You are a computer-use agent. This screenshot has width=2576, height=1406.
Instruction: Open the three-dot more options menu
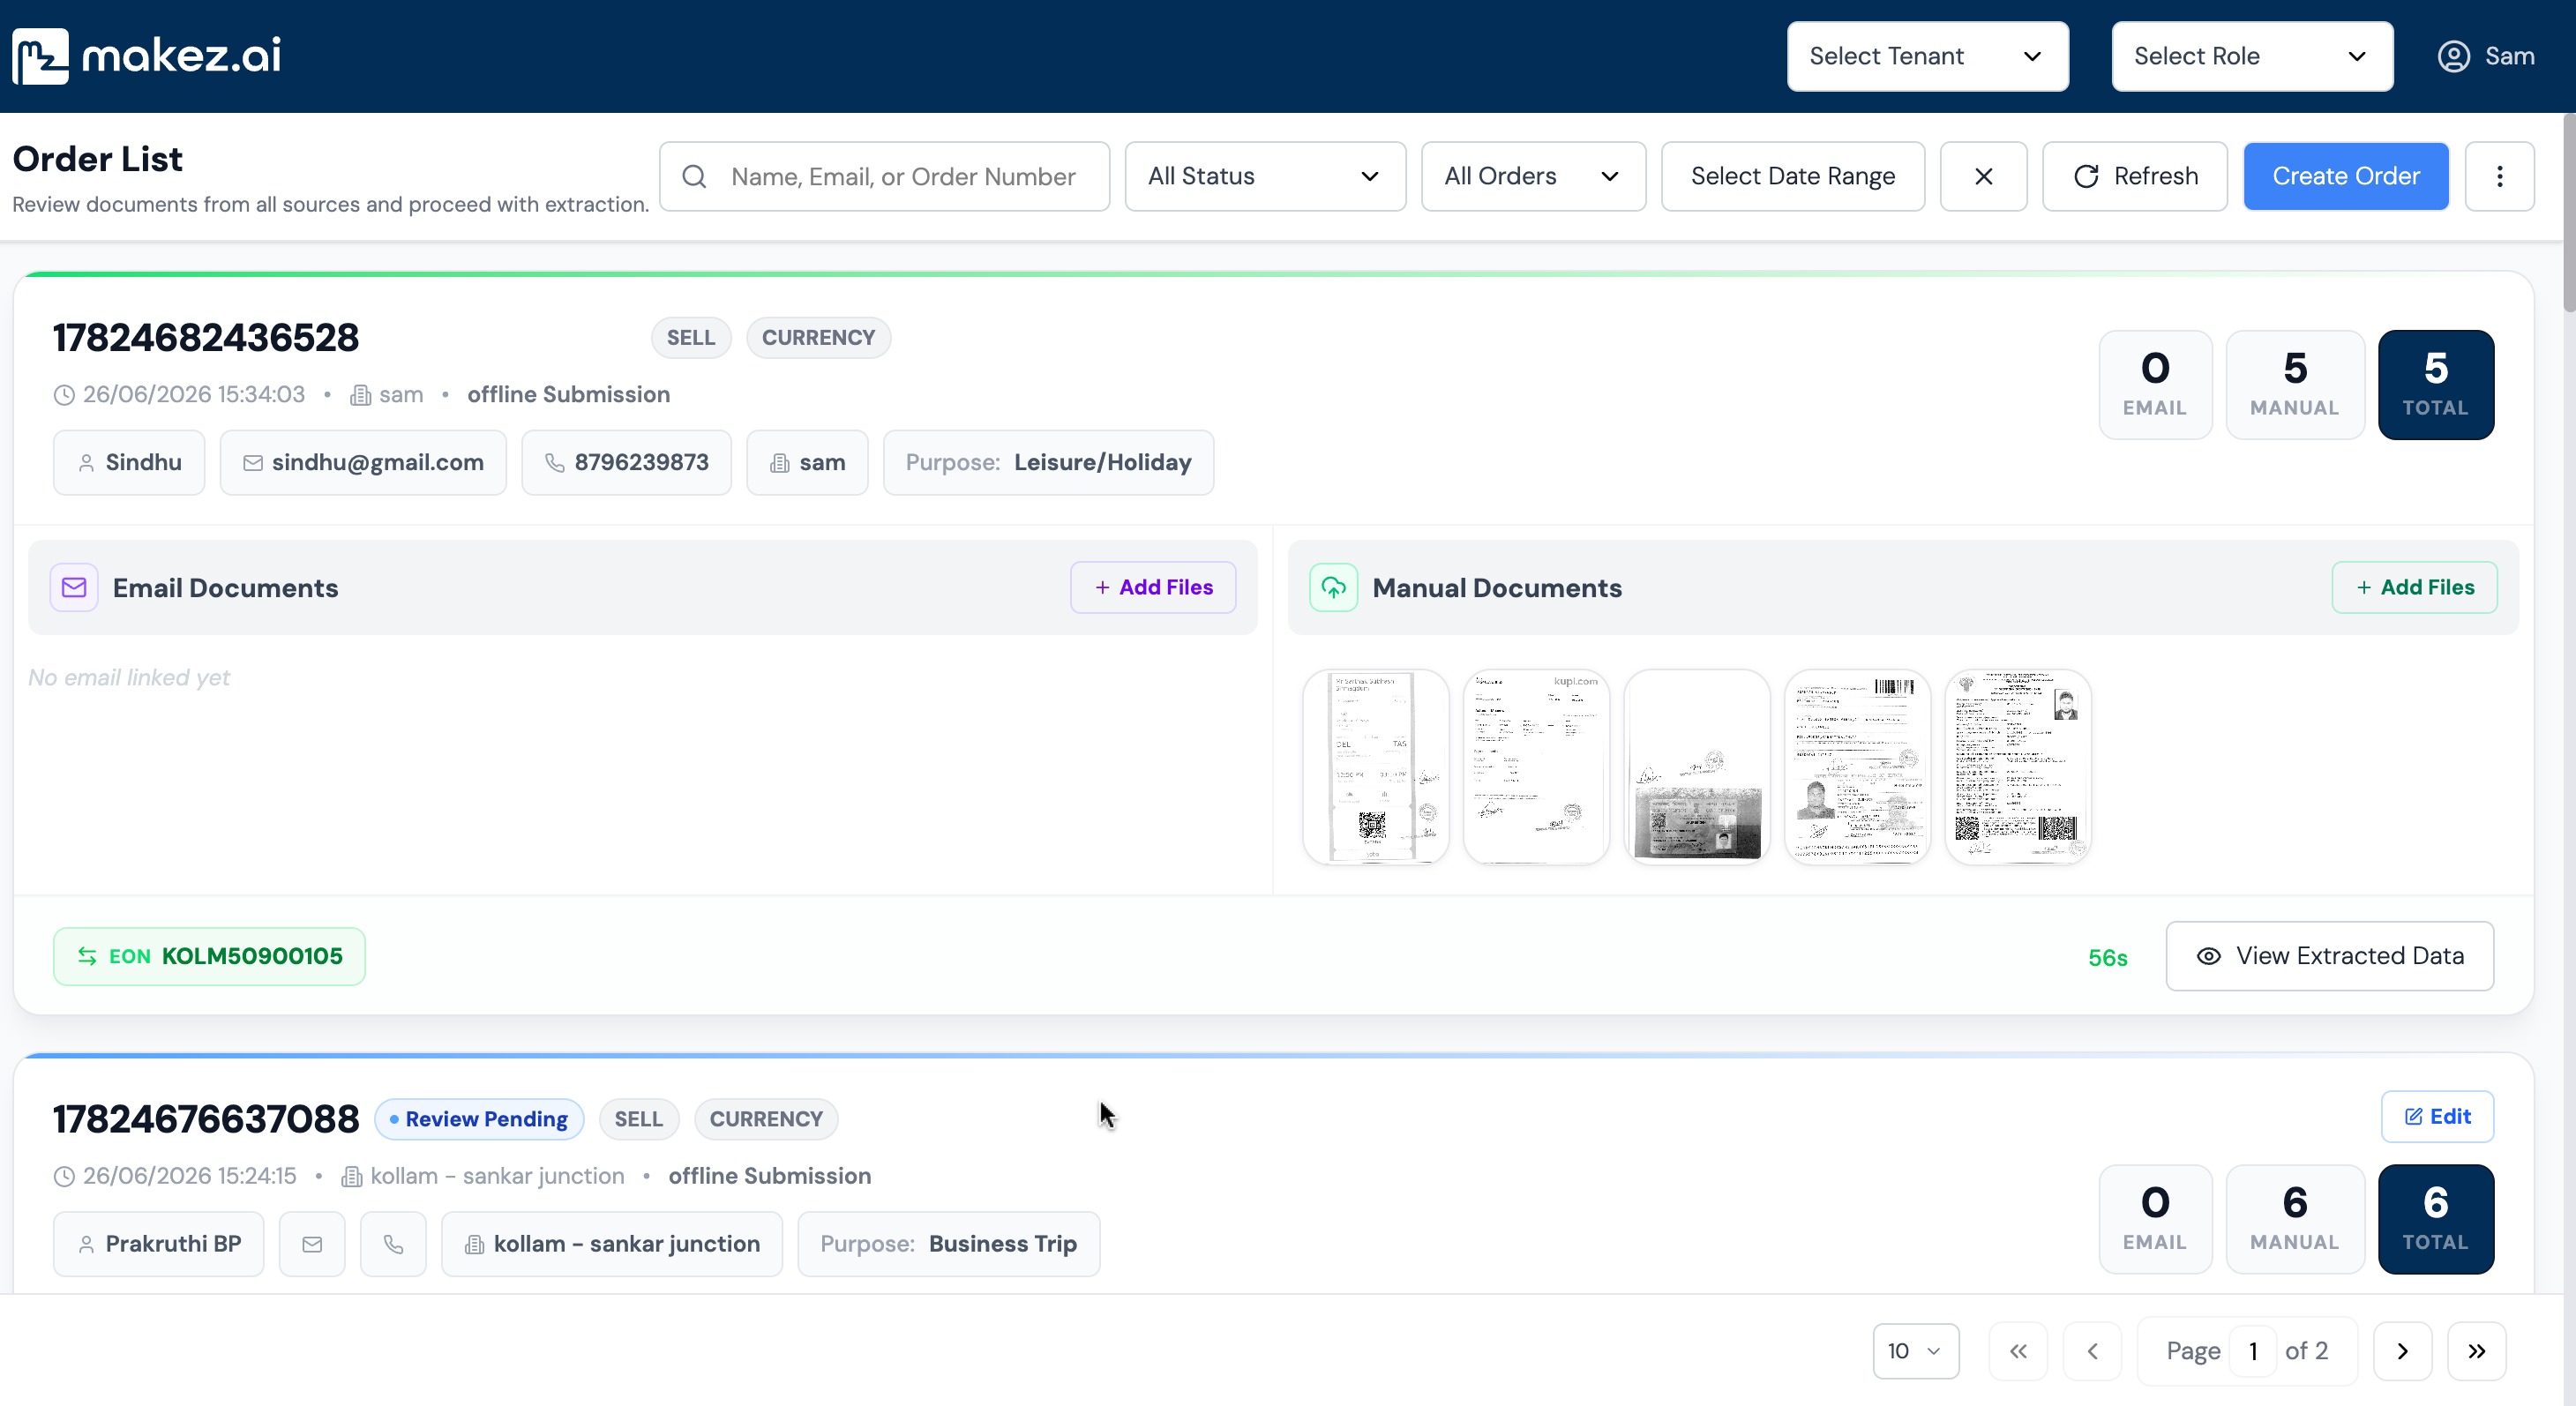coord(2499,177)
